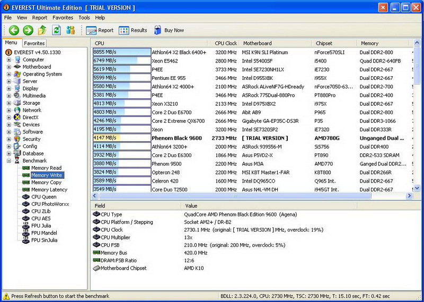Sort by the Memory column header
Image resolution: width=424 pixels, height=302 pixels.
point(383,43)
